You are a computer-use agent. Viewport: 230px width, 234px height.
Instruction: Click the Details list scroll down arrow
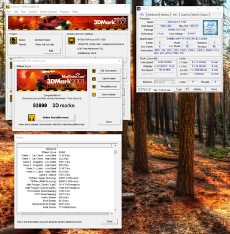point(115,210)
